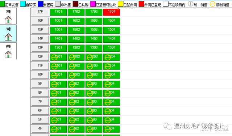Click the 正常发售 legend label
232x136 pixels.
pos(12,5)
